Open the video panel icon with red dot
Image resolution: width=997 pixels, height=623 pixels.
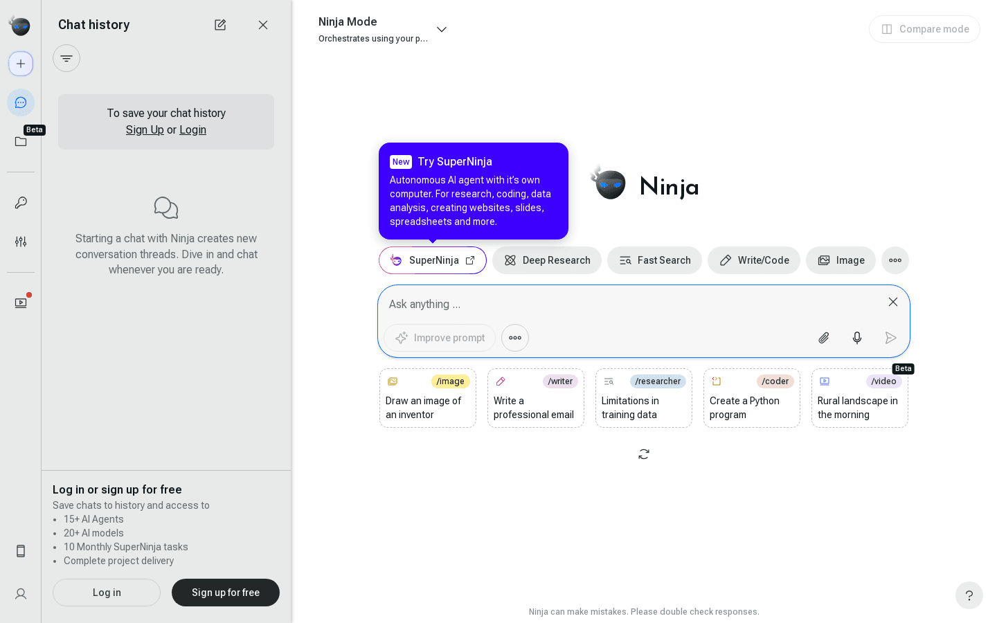(21, 303)
